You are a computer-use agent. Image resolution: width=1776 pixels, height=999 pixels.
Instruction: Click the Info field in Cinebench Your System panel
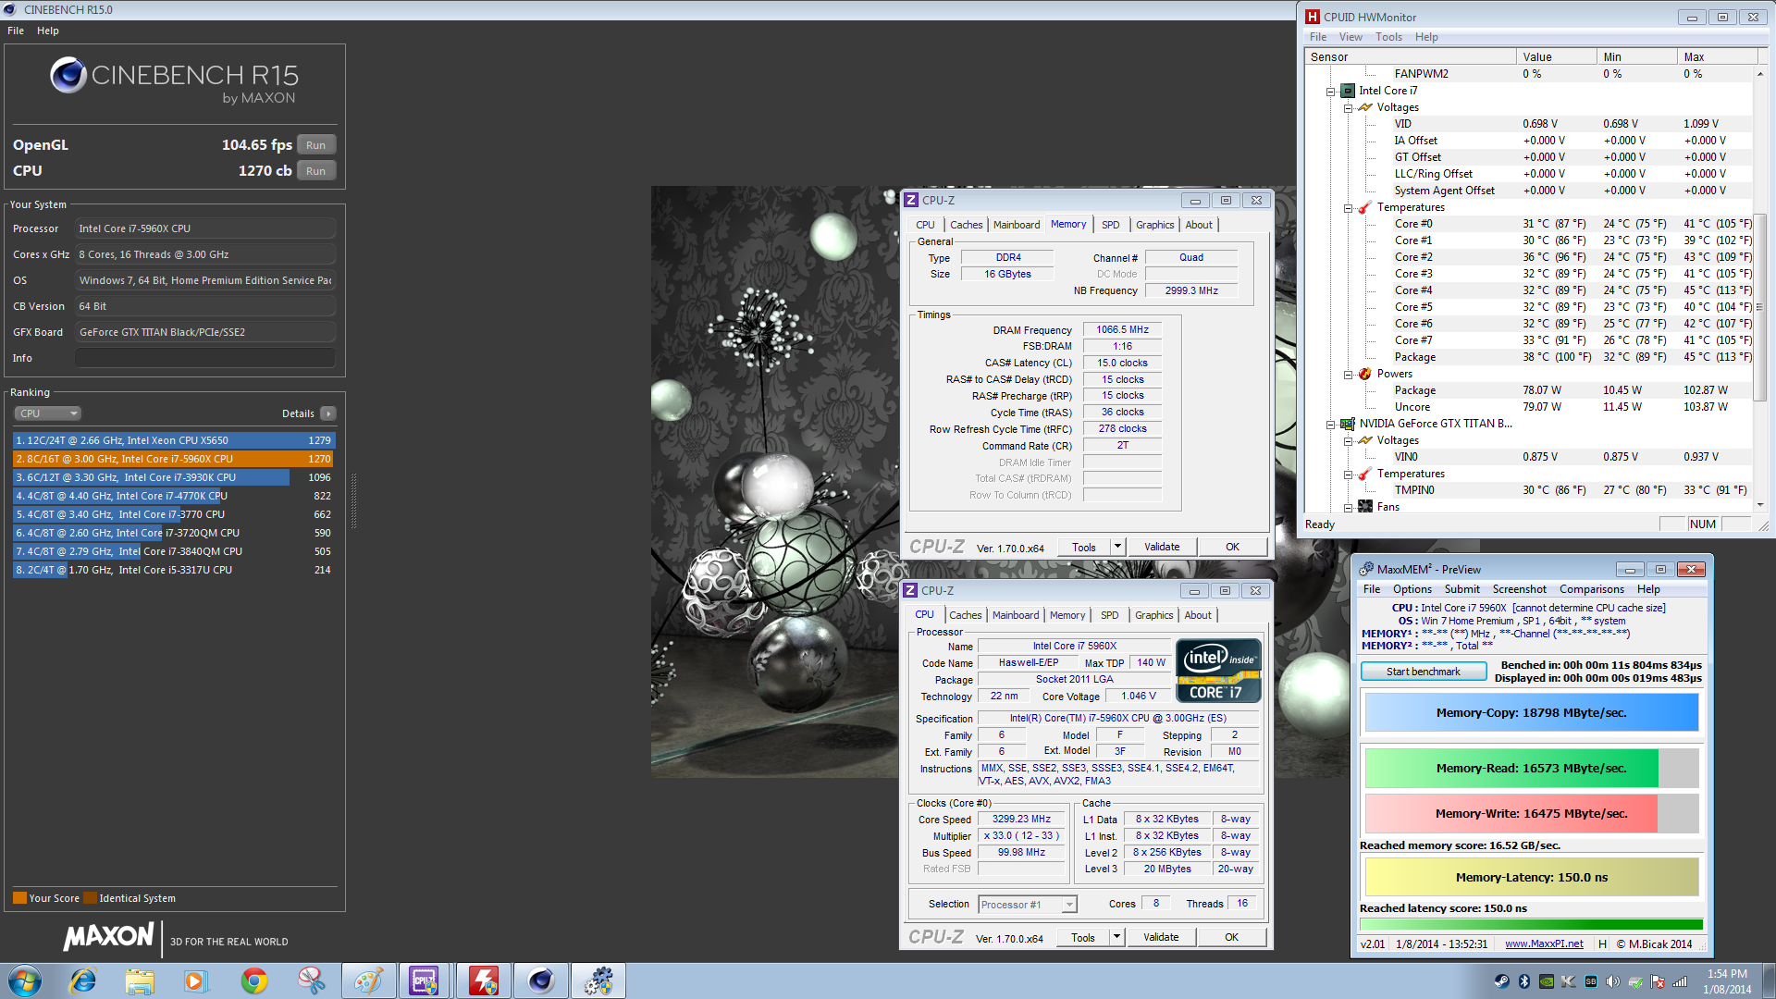pos(204,358)
